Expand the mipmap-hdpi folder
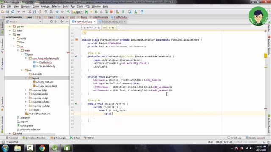This screenshot has width=271, height=152. point(26,90)
